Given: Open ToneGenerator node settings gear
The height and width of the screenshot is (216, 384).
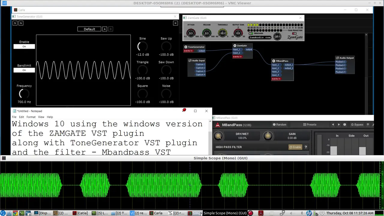Looking at the screenshot, I should point(186,47).
